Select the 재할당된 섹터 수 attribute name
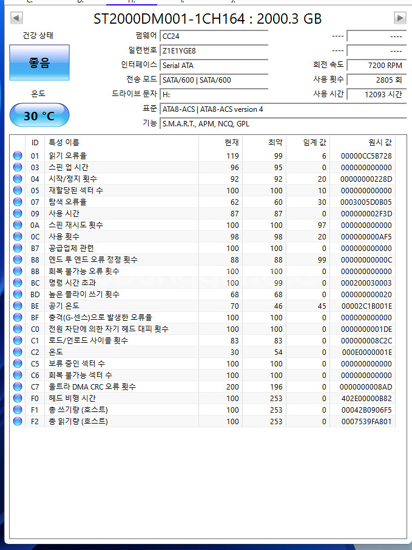This screenshot has height=550, width=412. [76, 190]
